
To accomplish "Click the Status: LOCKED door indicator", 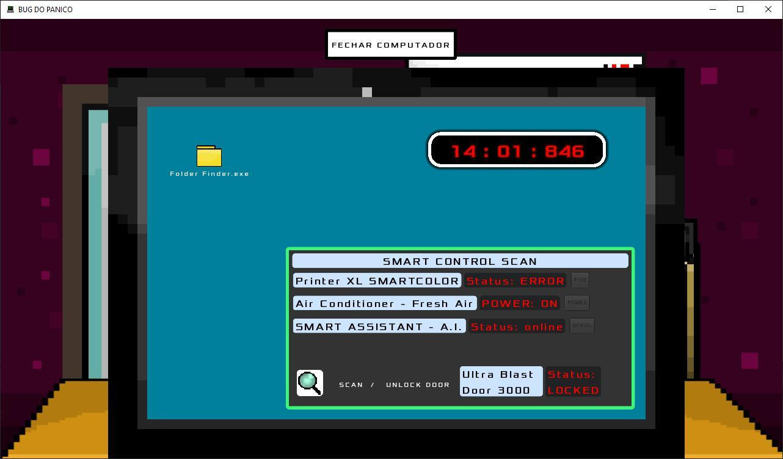I will pyautogui.click(x=573, y=382).
